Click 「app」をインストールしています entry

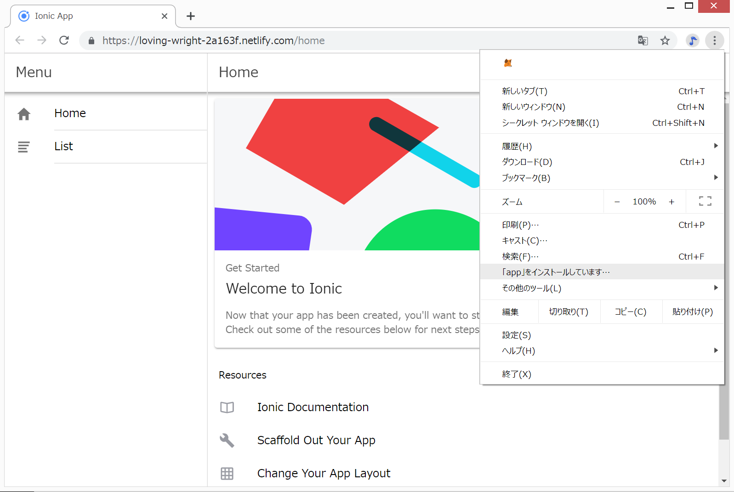tap(602, 272)
